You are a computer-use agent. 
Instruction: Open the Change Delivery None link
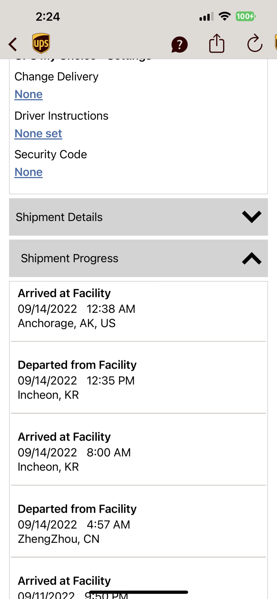click(29, 94)
